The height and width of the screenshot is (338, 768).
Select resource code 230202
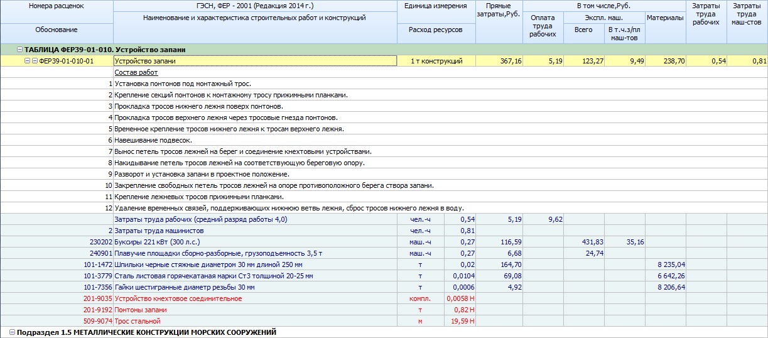[100, 242]
